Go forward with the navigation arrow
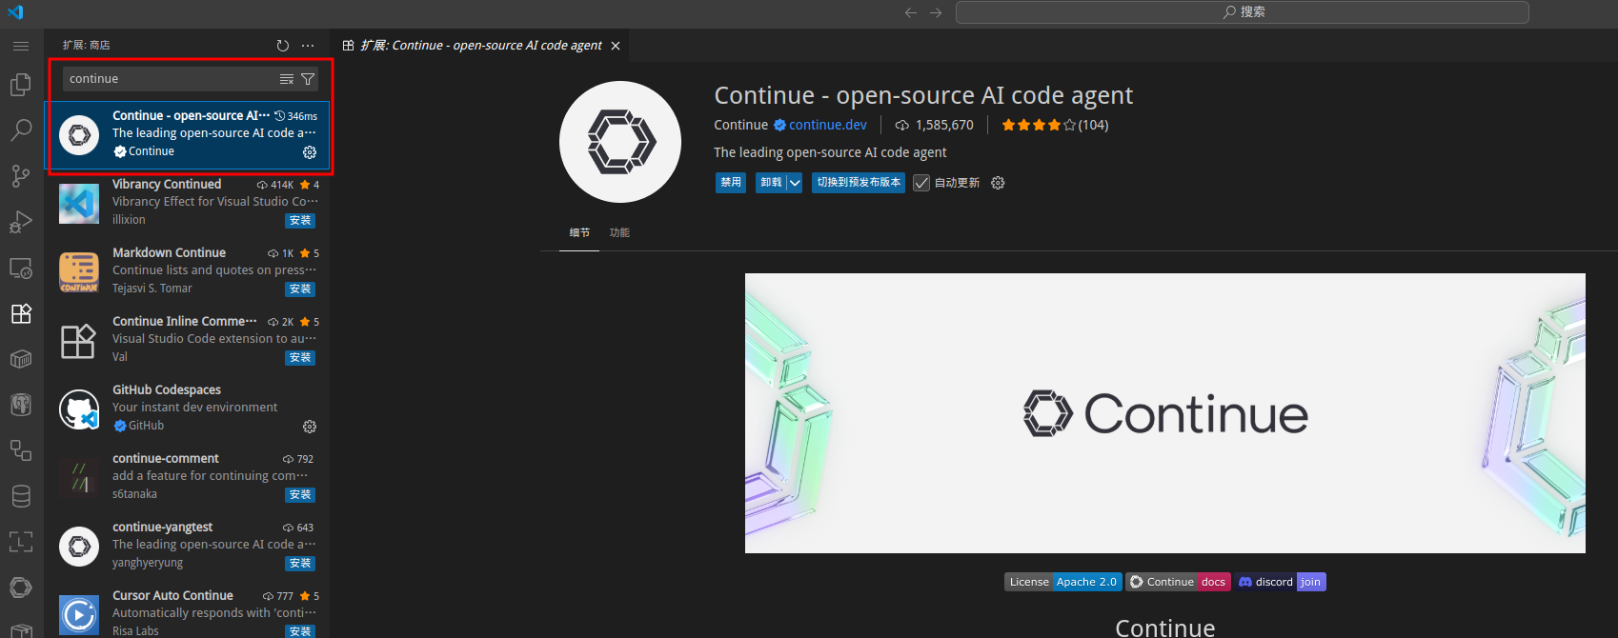1618x638 pixels. pyautogui.click(x=936, y=12)
